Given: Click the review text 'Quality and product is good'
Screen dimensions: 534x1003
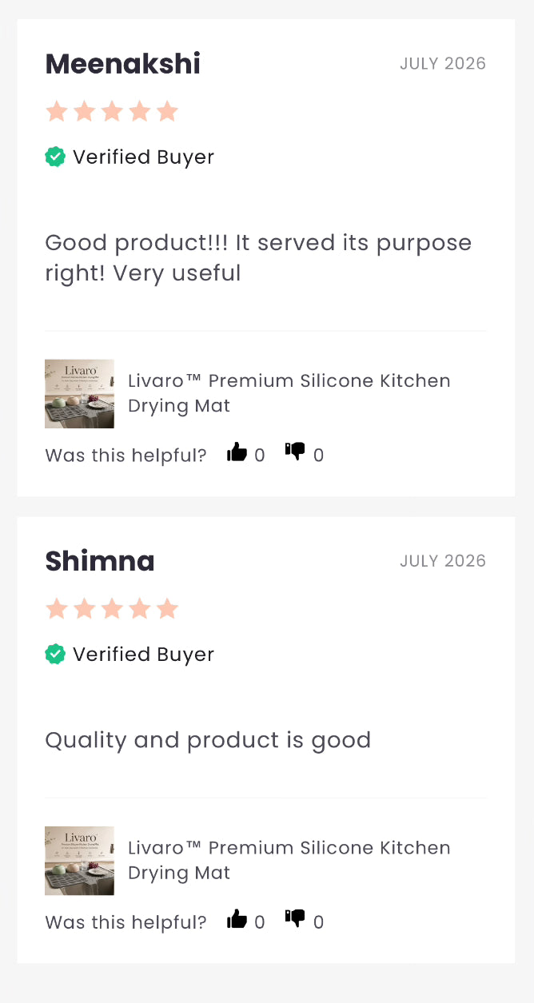Looking at the screenshot, I should pyautogui.click(x=208, y=740).
